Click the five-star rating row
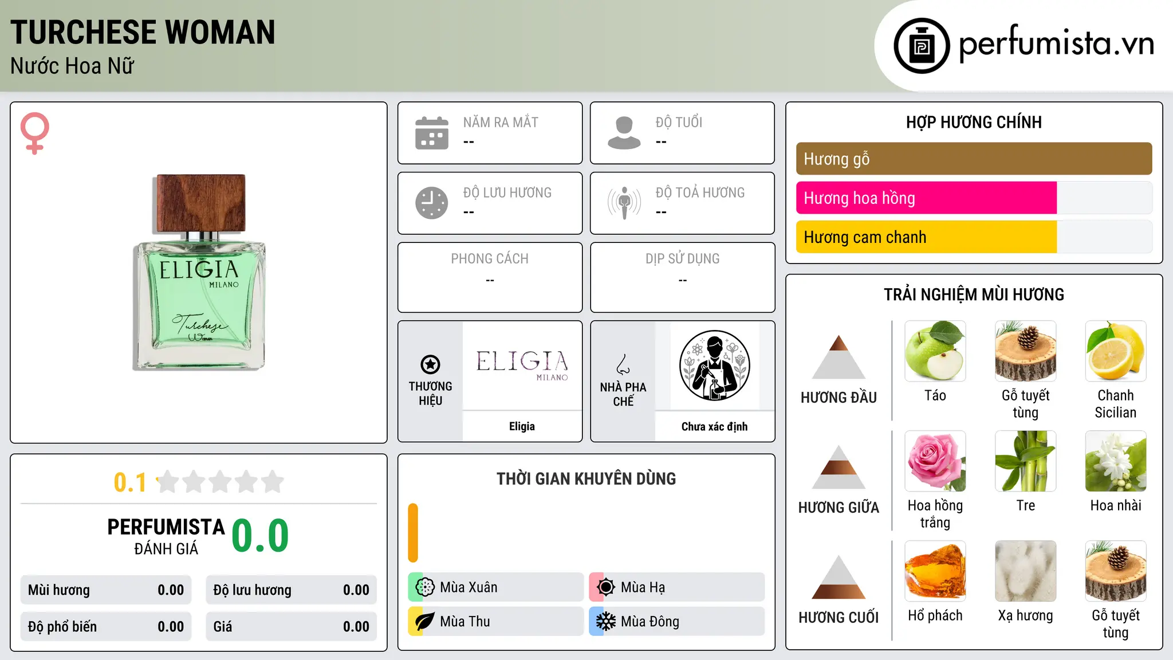Screen dimensions: 1173x660 point(220,482)
